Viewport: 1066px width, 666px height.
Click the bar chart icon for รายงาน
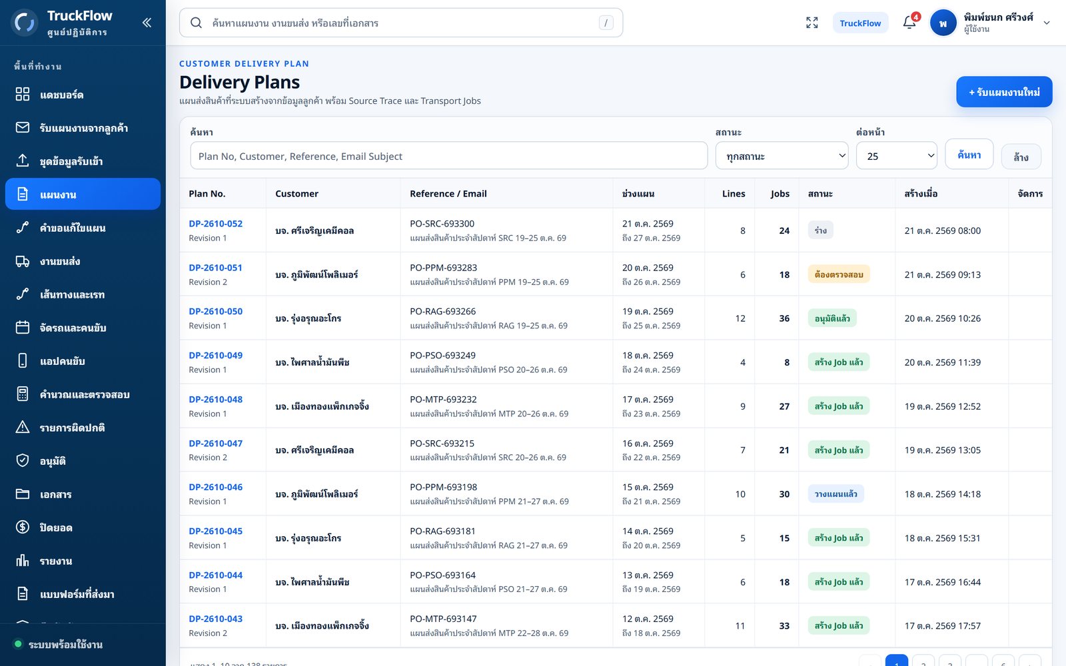[23, 560]
